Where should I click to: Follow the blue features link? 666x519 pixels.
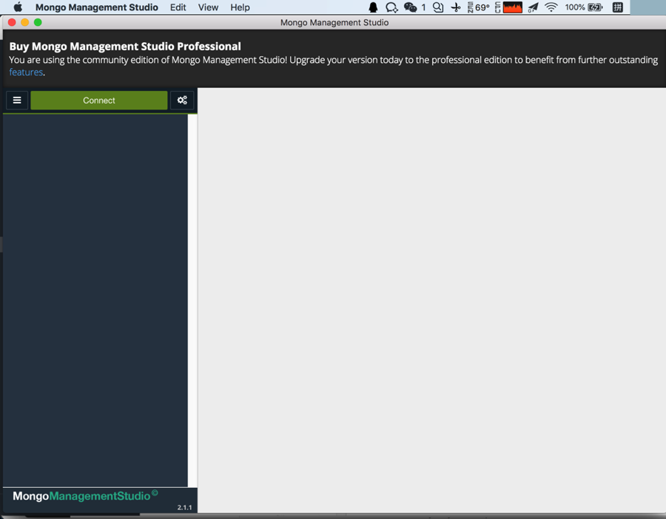click(x=26, y=72)
